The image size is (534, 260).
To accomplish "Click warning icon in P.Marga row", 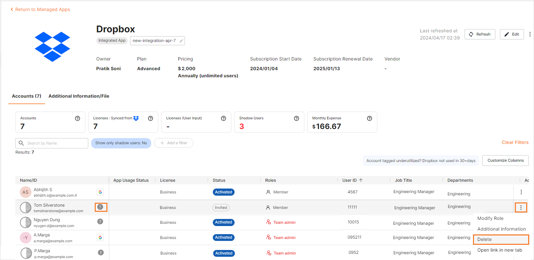I will [101, 253].
